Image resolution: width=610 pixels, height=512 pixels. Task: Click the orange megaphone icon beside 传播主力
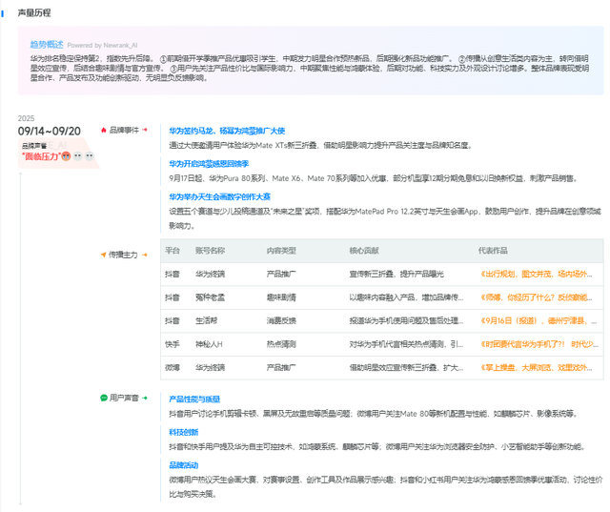104,255
